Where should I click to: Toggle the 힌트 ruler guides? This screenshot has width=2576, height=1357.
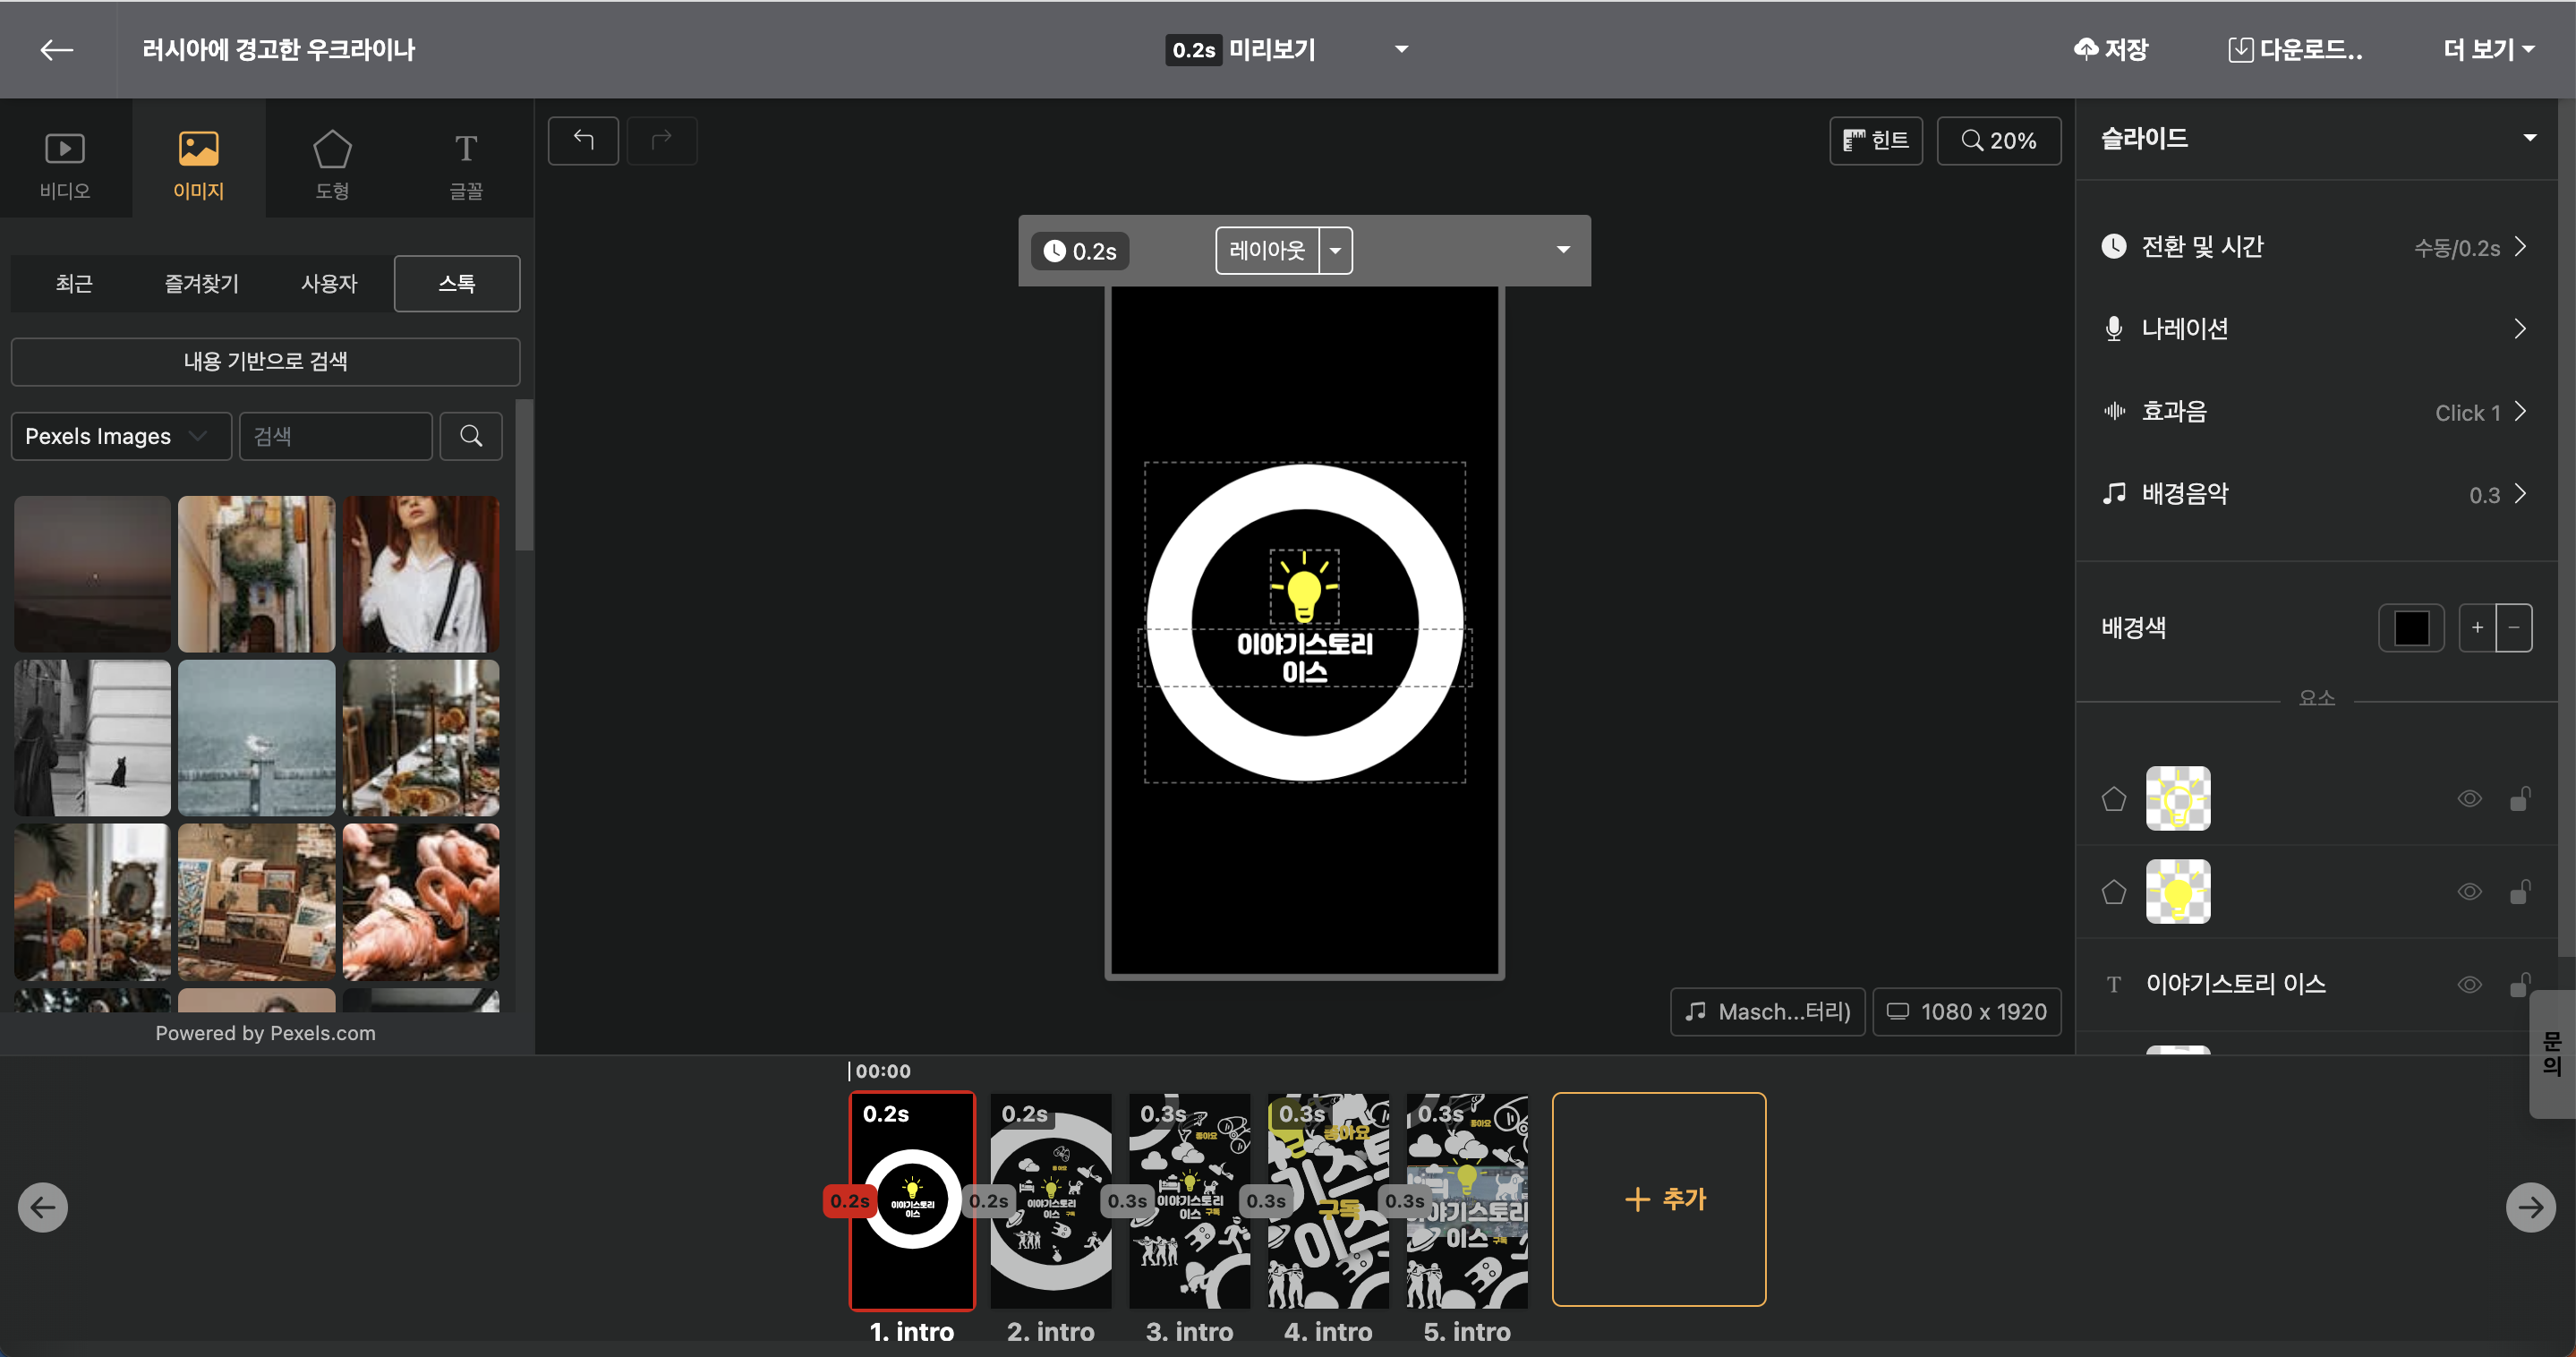1875,140
